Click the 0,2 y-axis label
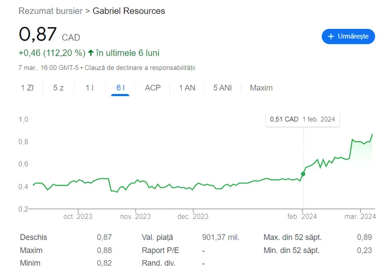Viewport: 390px width, 274px height. click(x=23, y=209)
